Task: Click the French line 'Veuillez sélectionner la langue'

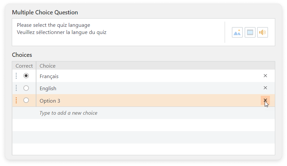Action: 62,32
